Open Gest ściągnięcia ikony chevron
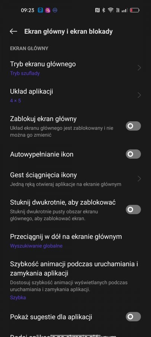 coord(139,179)
